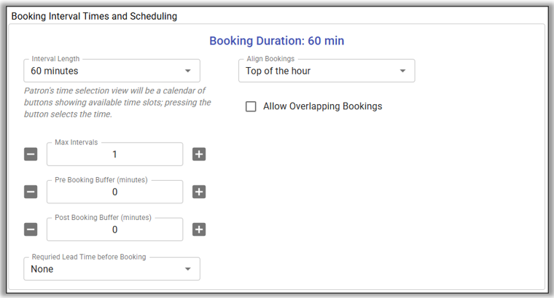Select the Post Booking Buffer value field
Screen dimensions: 554x298
[114, 230]
